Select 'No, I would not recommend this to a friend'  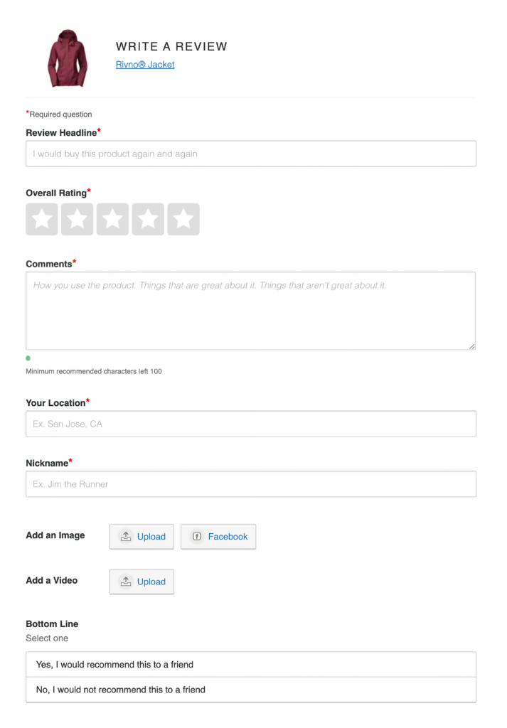tap(250, 690)
